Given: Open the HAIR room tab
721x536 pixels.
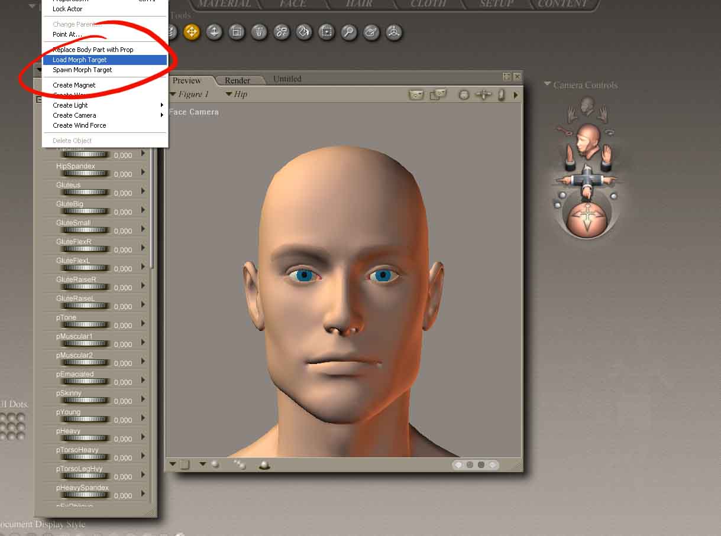Looking at the screenshot, I should (x=360, y=4).
